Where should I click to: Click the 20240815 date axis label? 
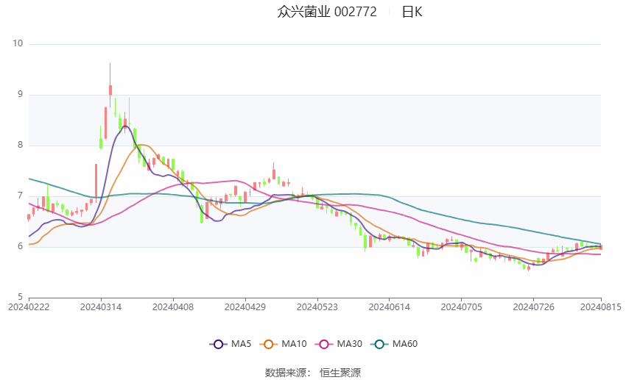(x=601, y=307)
